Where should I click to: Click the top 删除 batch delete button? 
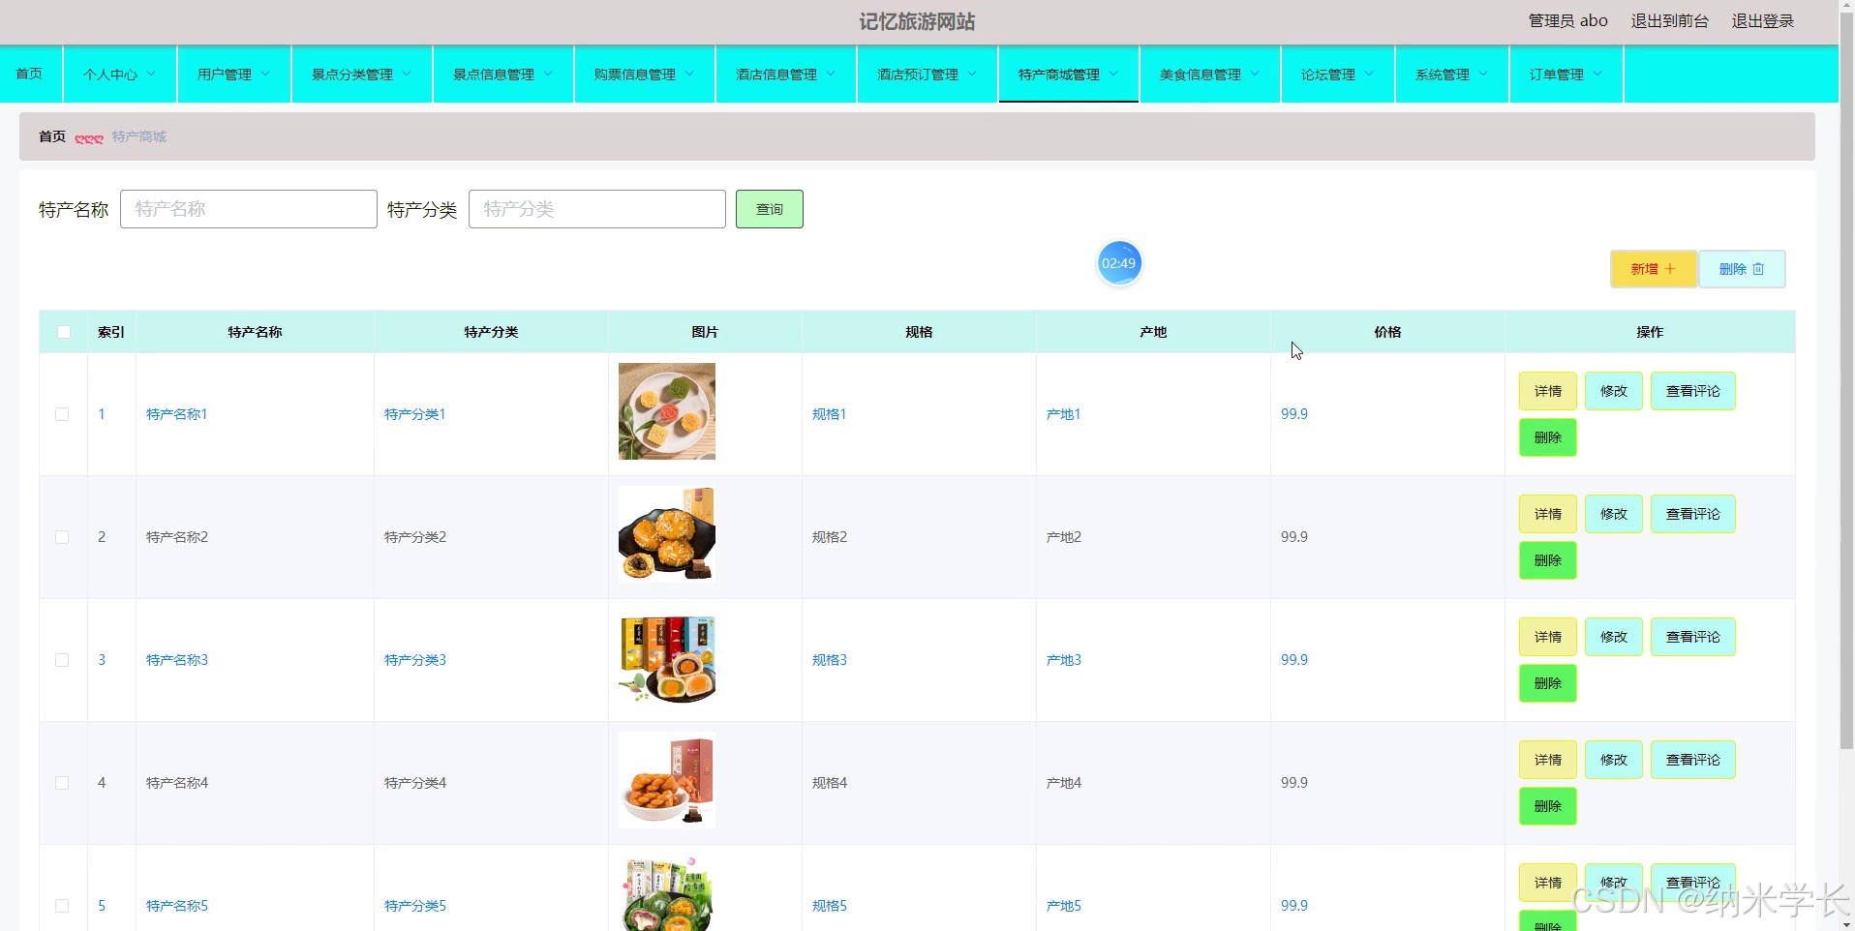point(1742,269)
